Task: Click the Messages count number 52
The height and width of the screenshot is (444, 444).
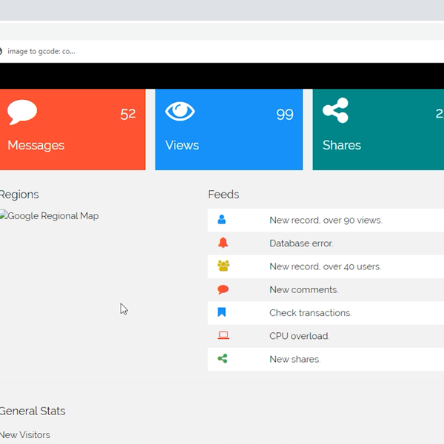Action: tap(128, 114)
